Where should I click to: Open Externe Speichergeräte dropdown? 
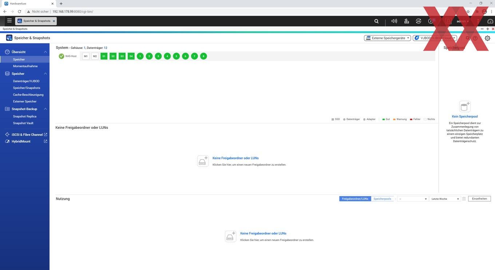coord(387,38)
